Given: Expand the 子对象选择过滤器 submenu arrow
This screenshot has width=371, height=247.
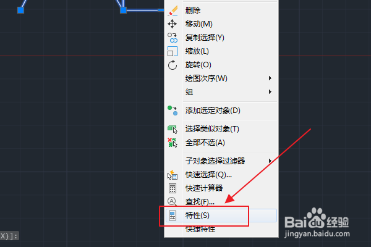Looking at the screenshot, I should [270, 161].
